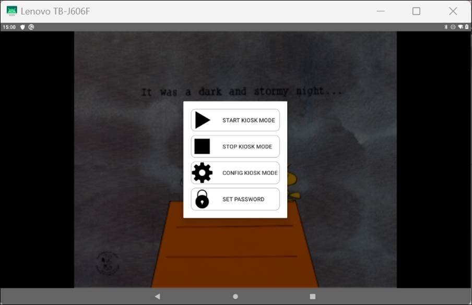Maximize the Lenovo TB-J606F window

(x=416, y=11)
